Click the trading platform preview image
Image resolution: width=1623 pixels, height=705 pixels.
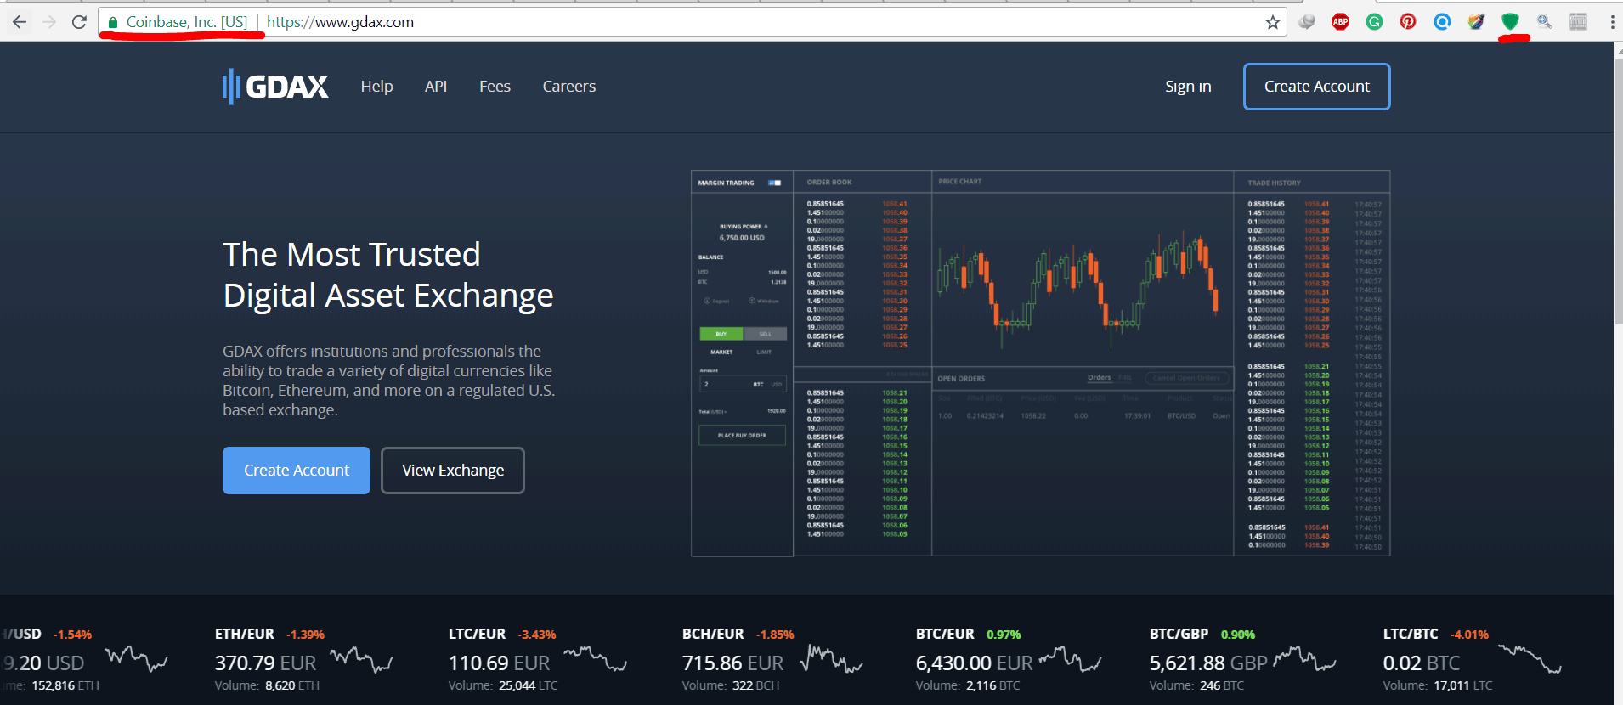click(x=1041, y=364)
